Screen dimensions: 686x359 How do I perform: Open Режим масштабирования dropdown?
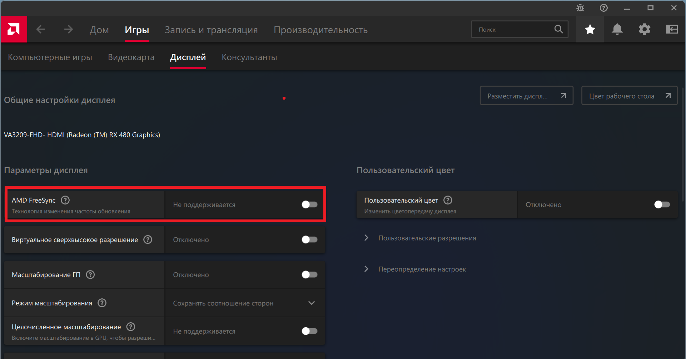(x=245, y=303)
